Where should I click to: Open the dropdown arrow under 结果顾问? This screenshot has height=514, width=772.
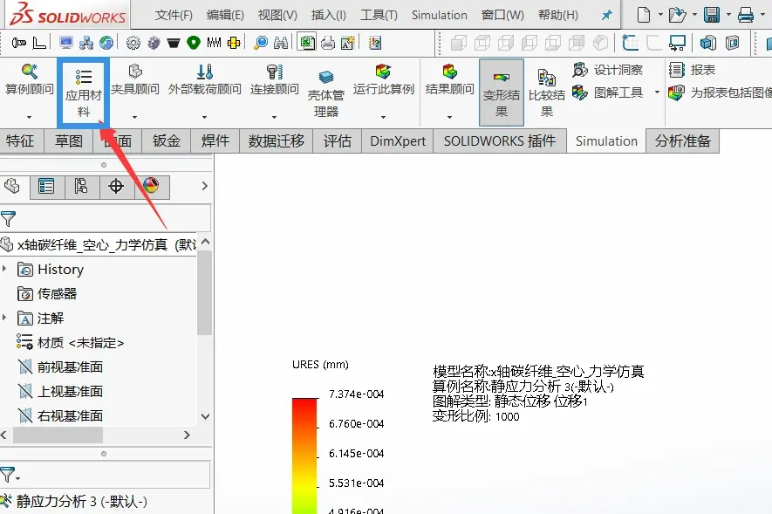(x=449, y=117)
